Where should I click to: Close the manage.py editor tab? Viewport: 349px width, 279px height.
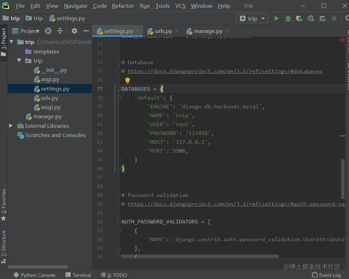pos(227,31)
